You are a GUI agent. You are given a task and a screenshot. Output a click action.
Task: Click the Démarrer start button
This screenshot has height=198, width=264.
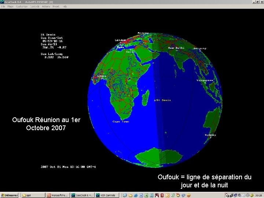coord(10,195)
